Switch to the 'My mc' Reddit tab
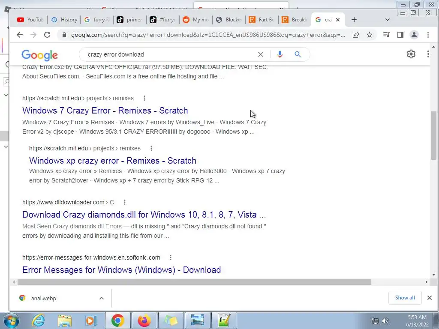This screenshot has width=439, height=329. (x=196, y=20)
